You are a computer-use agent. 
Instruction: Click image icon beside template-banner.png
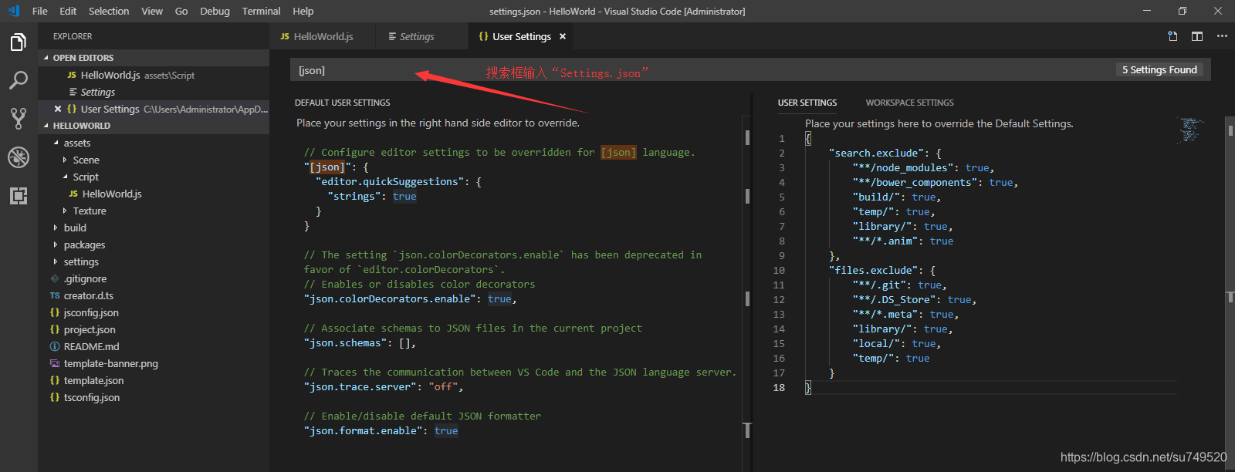[x=55, y=363]
